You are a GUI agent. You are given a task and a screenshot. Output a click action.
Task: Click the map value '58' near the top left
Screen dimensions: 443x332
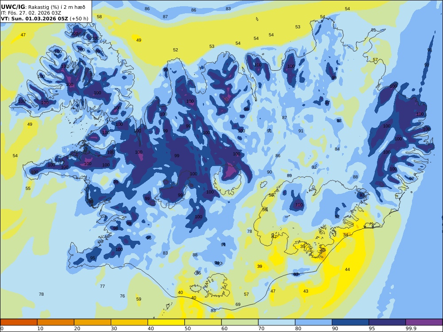[99, 17]
